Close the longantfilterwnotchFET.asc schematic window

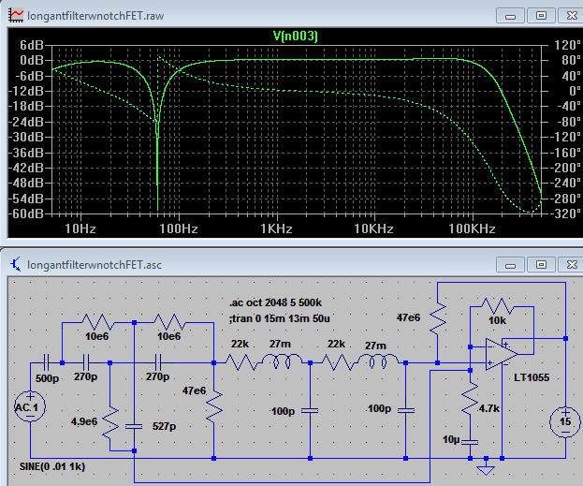pyautogui.click(x=566, y=265)
